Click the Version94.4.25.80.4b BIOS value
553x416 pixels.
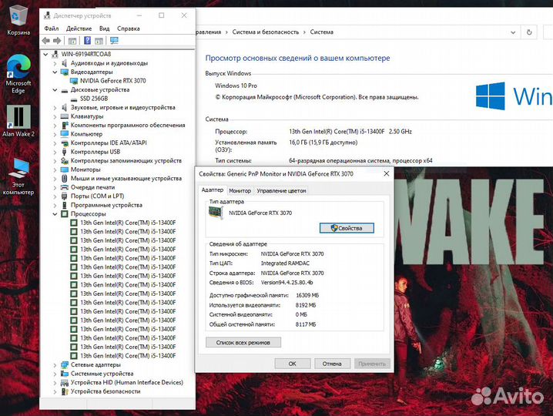tap(287, 283)
